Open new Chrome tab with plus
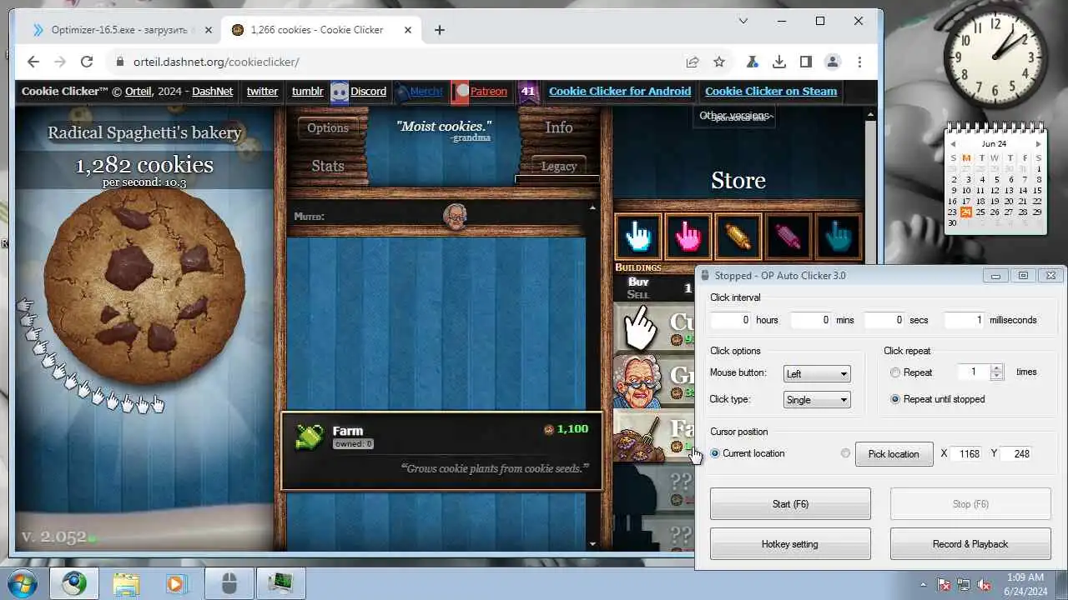Viewport: 1068px width, 600px height. click(440, 30)
